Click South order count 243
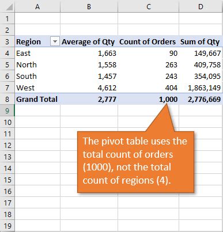 149,76
